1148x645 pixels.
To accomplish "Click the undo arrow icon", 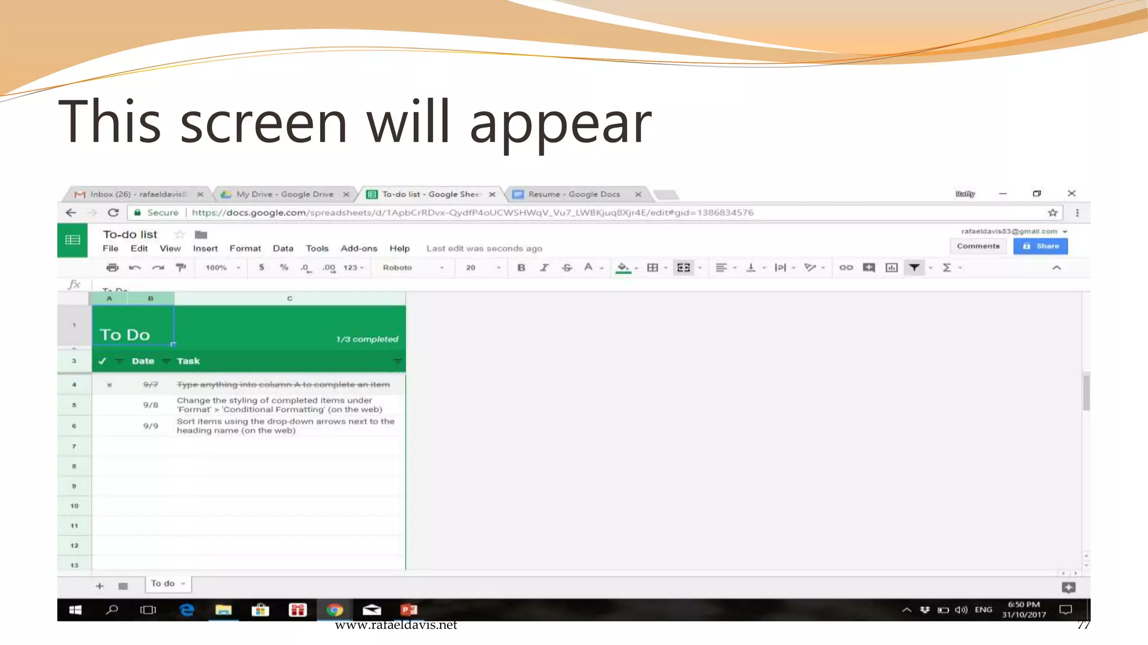I will pos(135,268).
